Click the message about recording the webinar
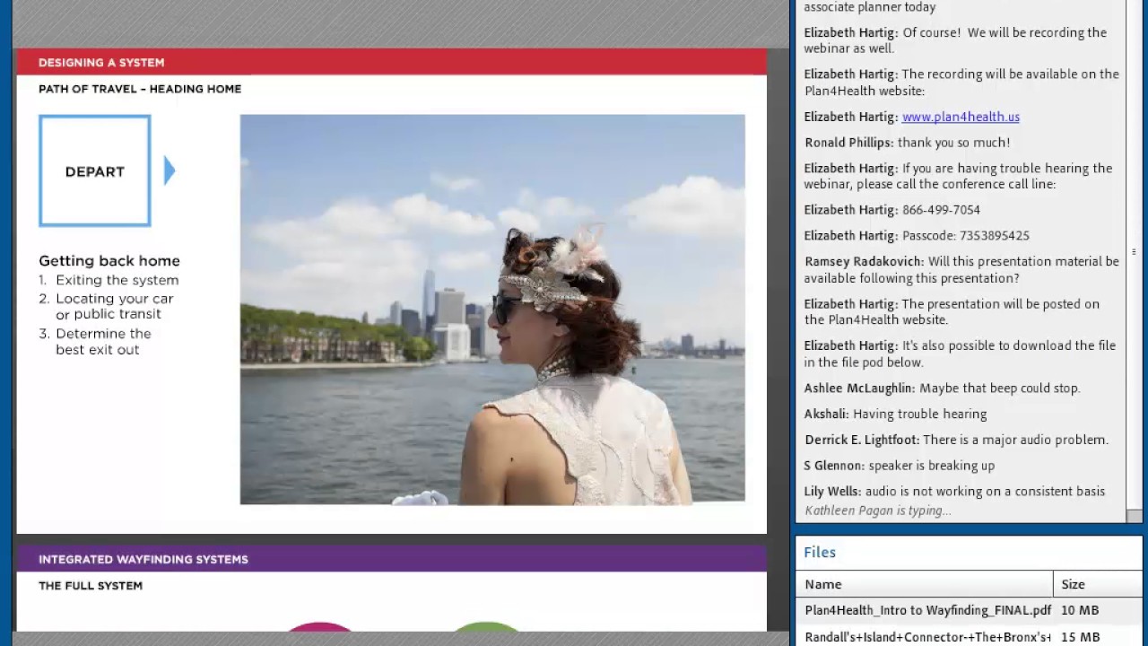1148x646 pixels. [955, 40]
